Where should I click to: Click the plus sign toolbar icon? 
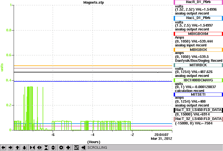pos(68,148)
